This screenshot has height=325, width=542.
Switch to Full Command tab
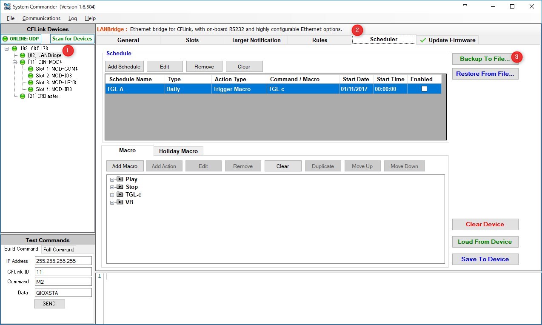tap(59, 249)
